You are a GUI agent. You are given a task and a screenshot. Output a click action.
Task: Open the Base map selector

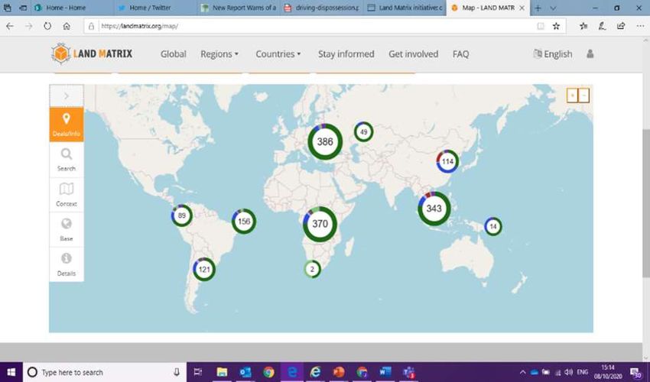click(67, 228)
